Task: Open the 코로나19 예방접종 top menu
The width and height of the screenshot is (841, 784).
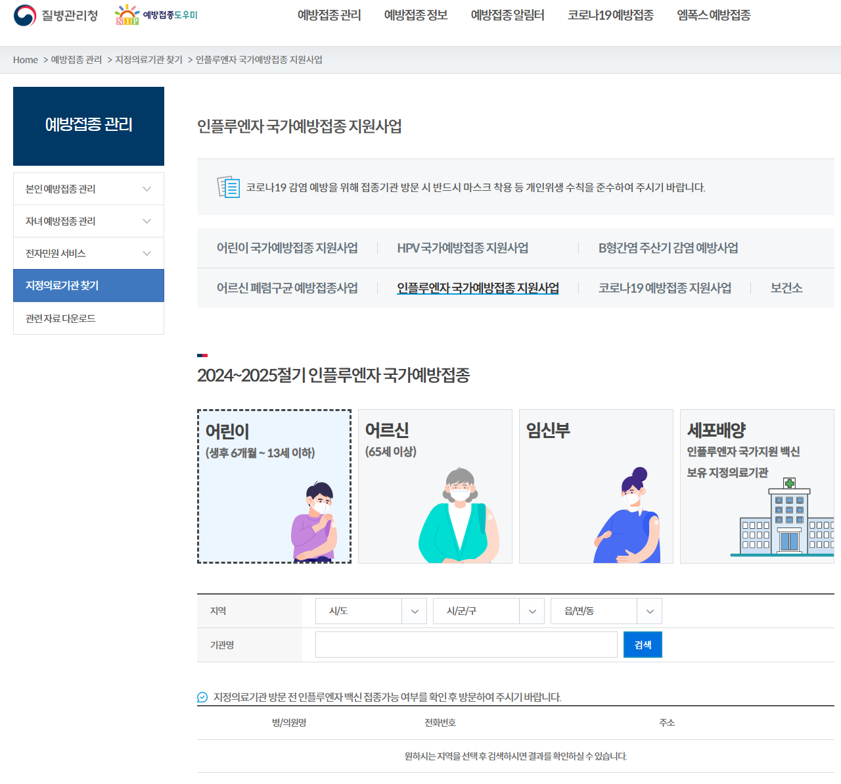Action: tap(610, 15)
